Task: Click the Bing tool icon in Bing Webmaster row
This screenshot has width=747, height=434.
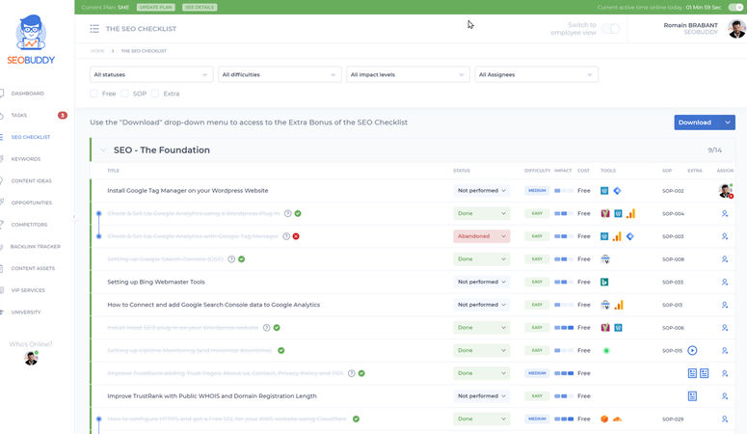Action: [604, 282]
